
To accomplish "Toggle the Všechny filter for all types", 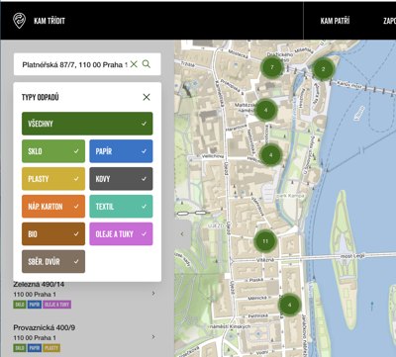I will 87,124.
